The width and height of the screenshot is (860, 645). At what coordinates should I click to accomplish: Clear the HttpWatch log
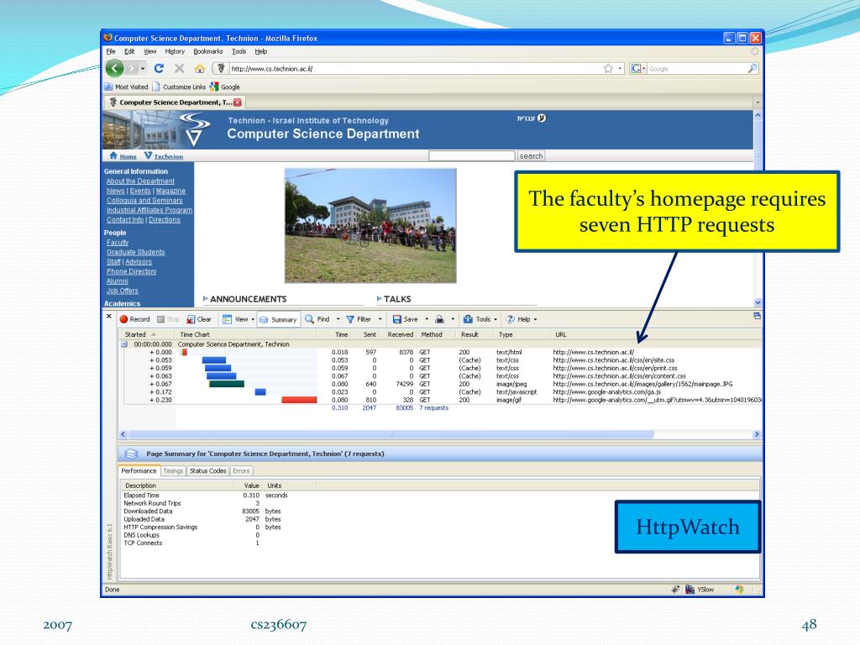(199, 319)
